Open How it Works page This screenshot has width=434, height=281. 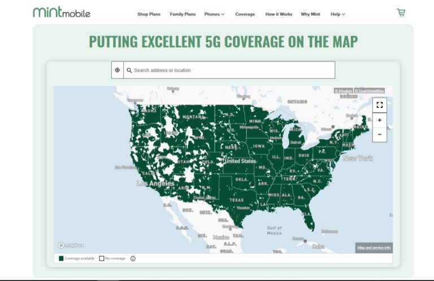point(279,14)
